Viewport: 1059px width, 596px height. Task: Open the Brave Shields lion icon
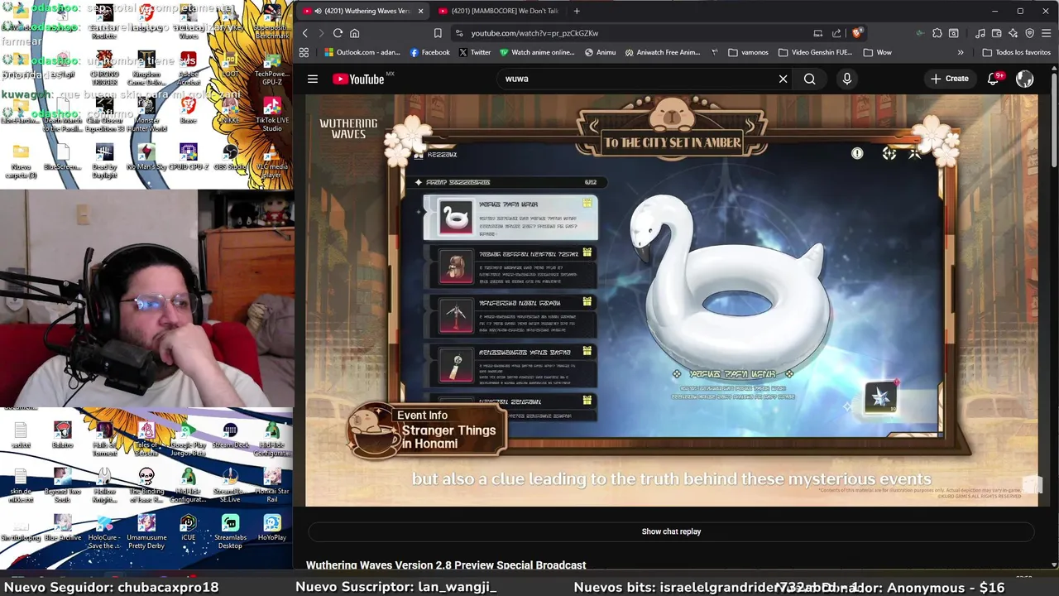point(856,33)
